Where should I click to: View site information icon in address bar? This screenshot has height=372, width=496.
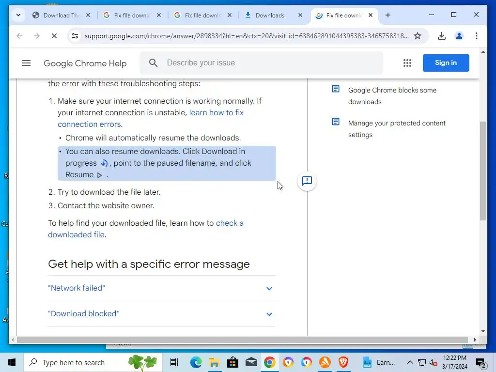coord(75,36)
